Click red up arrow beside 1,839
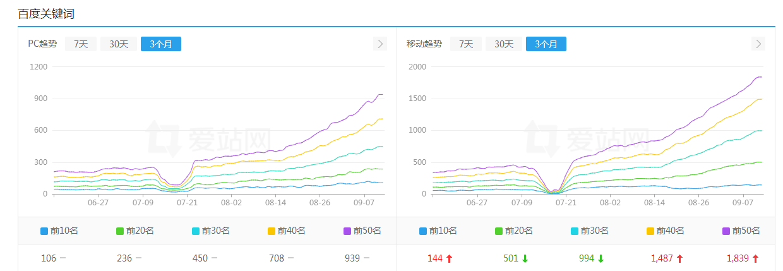This screenshot has height=271, width=783. [755, 258]
